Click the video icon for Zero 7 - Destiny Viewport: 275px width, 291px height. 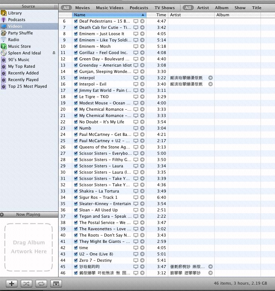point(136,260)
